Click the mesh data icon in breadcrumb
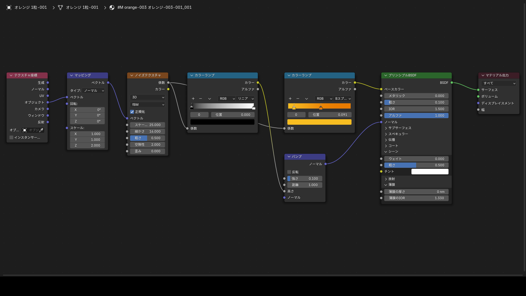Image resolution: width=526 pixels, height=296 pixels. 60,7
